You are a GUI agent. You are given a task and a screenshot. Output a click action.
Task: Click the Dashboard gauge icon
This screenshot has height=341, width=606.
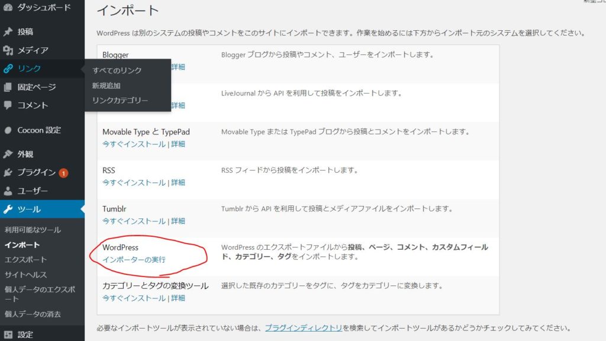click(x=8, y=7)
